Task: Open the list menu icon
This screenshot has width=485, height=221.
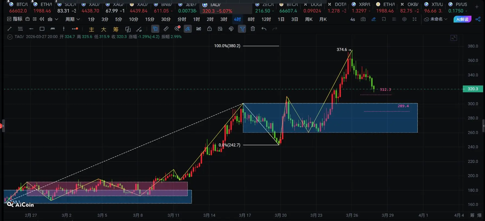Action: pyautogui.click(x=394, y=19)
